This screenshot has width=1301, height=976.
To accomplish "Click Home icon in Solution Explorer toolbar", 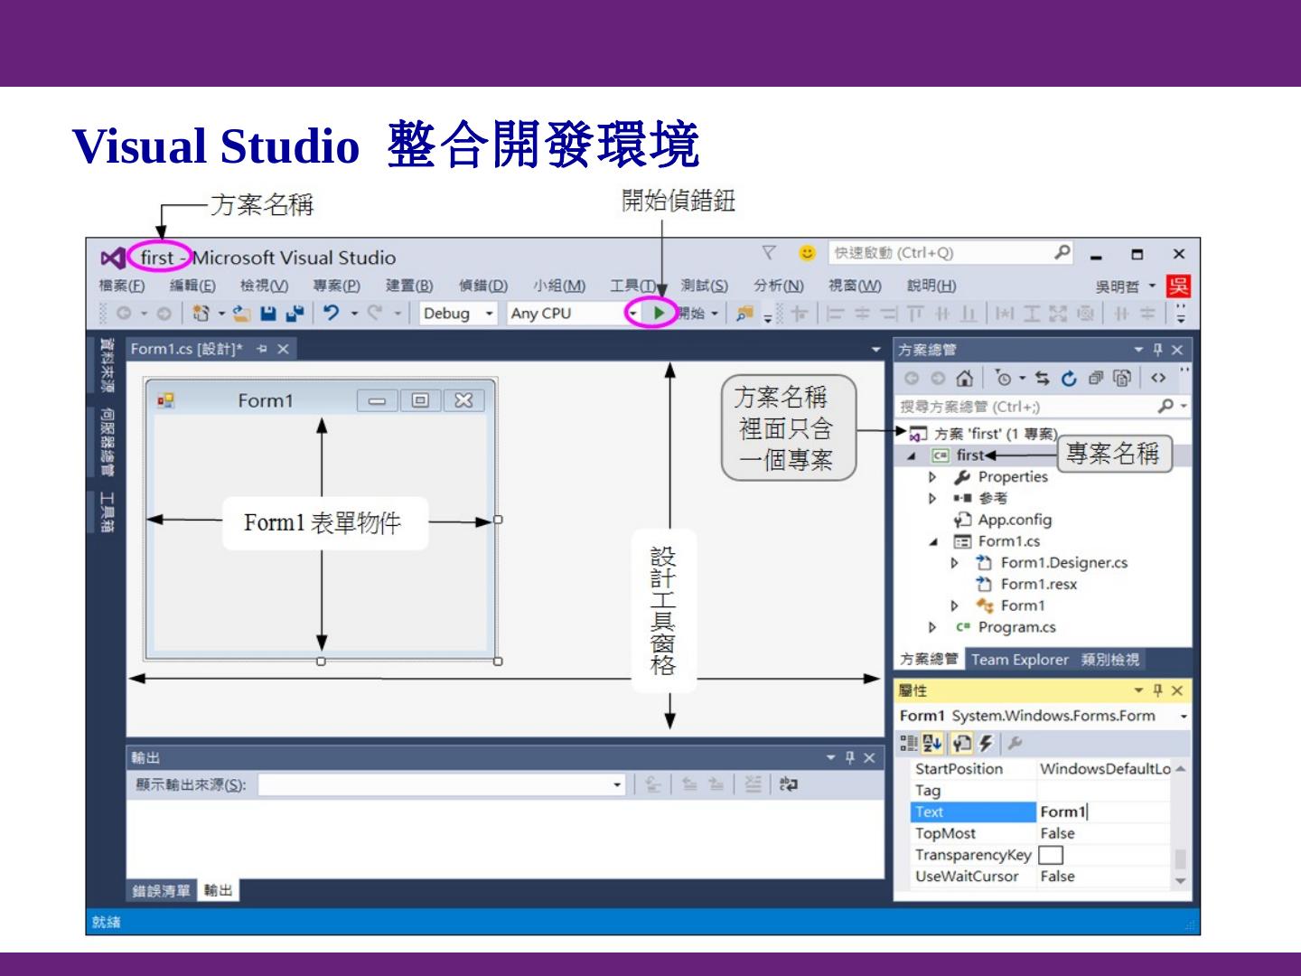I will pos(965,379).
